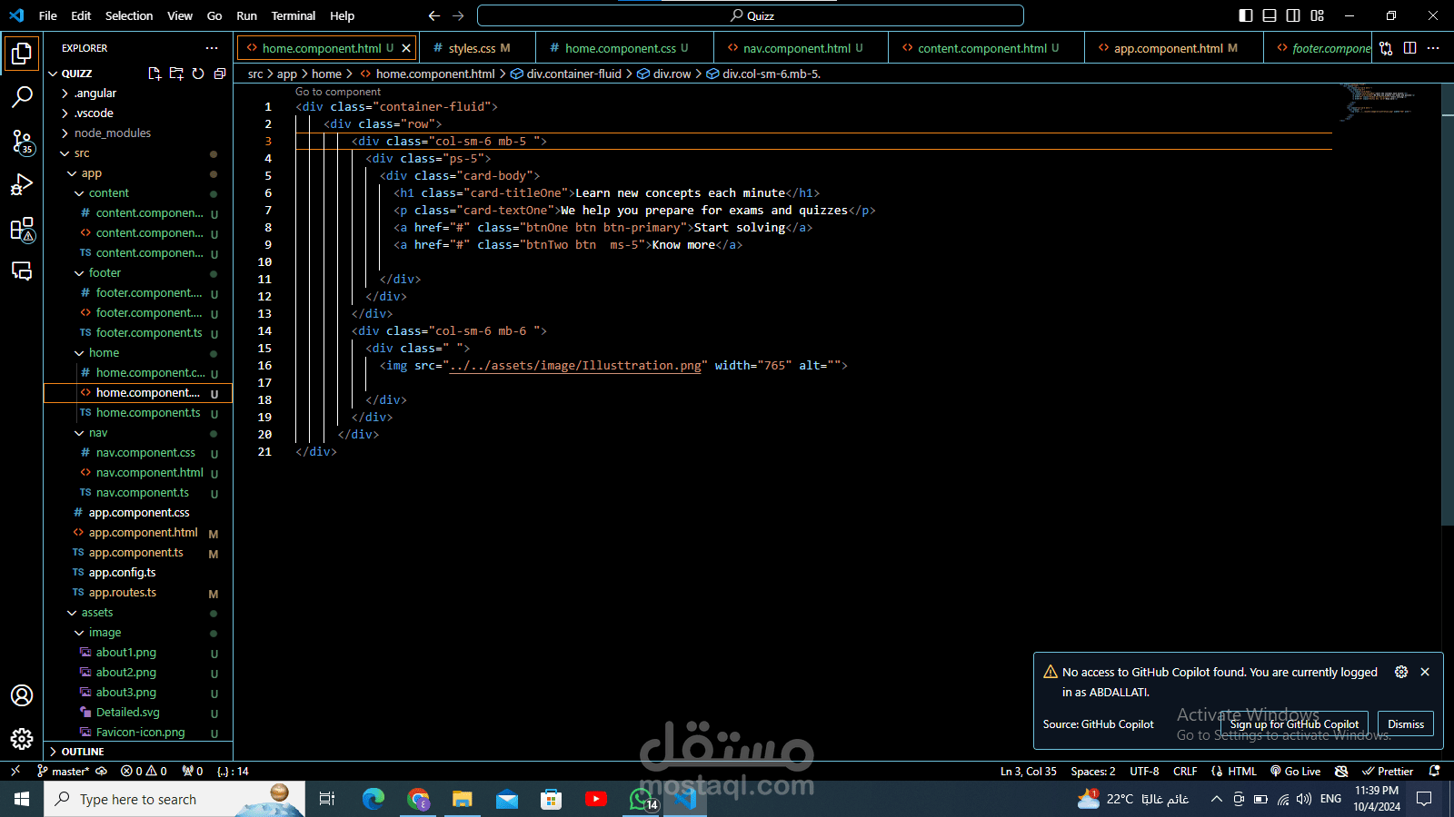Screen dimensions: 1454x817
Task: Split the editor right
Action: point(1409,48)
